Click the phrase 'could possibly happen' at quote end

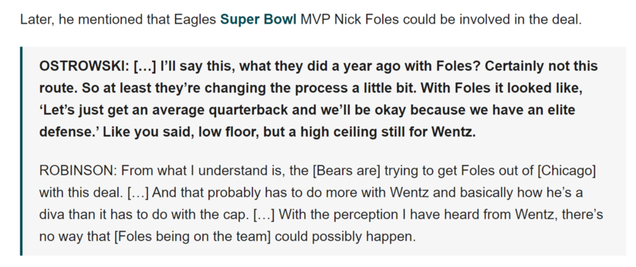[360, 238]
